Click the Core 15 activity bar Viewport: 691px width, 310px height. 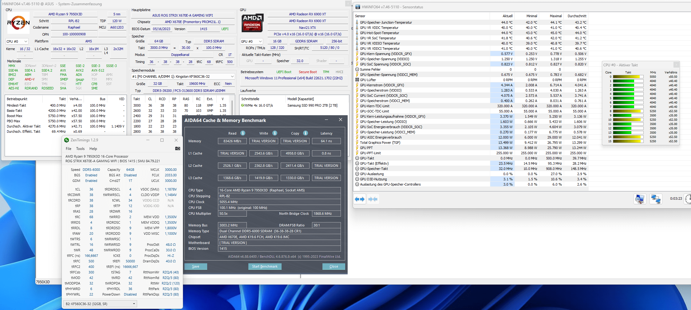[x=628, y=141]
